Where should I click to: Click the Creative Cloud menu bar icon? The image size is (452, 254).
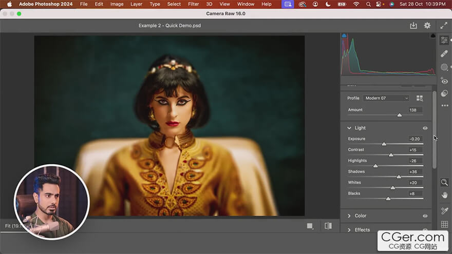pyautogui.click(x=302, y=4)
